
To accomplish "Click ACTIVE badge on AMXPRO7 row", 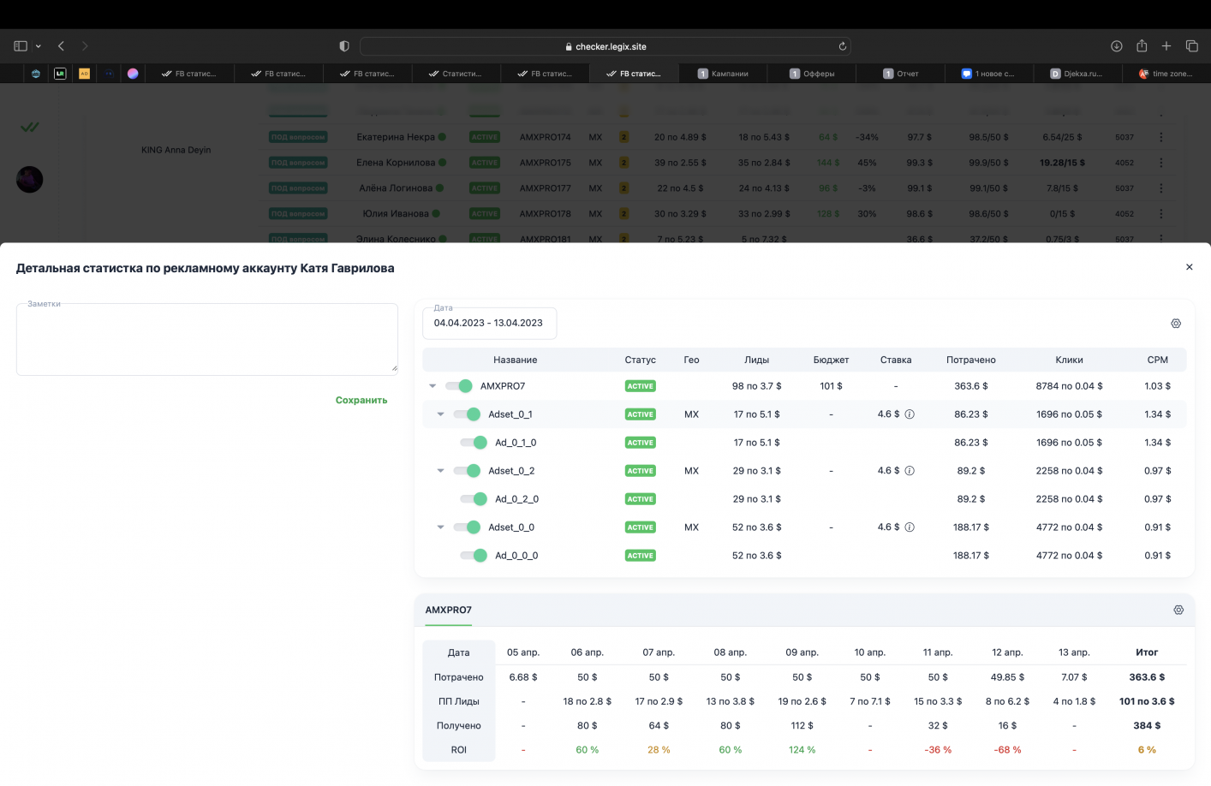I will click(641, 386).
